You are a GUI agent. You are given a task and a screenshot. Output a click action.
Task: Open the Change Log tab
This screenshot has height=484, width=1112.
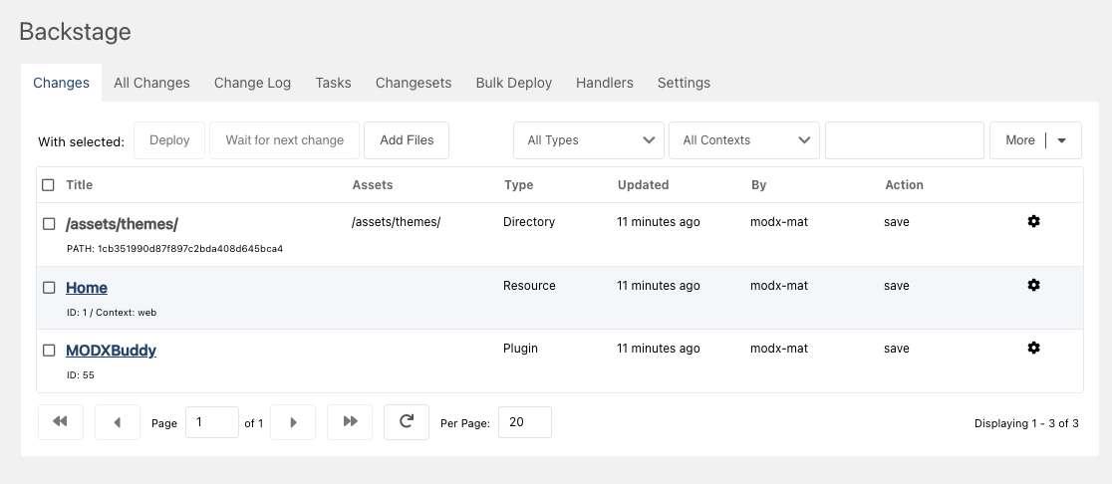point(252,83)
